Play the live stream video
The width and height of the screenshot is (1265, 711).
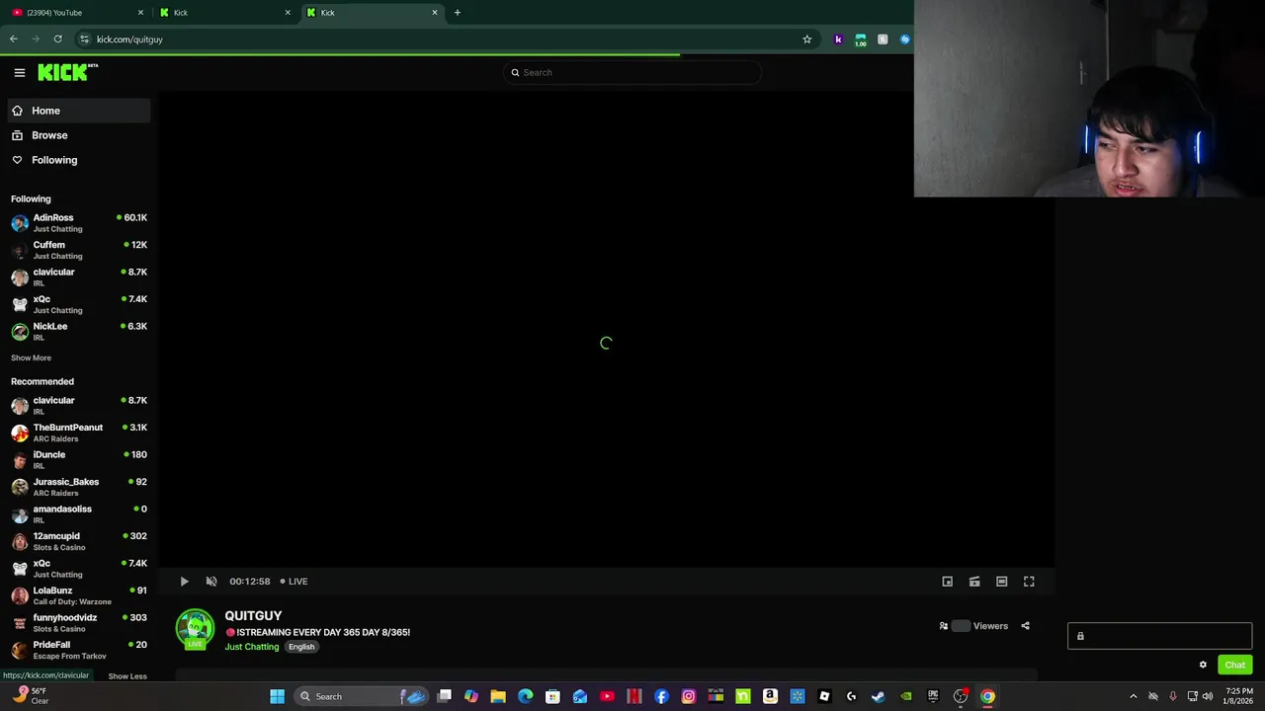184,582
